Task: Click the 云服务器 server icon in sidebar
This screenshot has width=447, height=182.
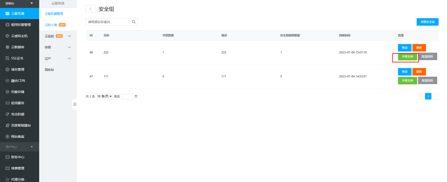Action: pyautogui.click(x=7, y=14)
